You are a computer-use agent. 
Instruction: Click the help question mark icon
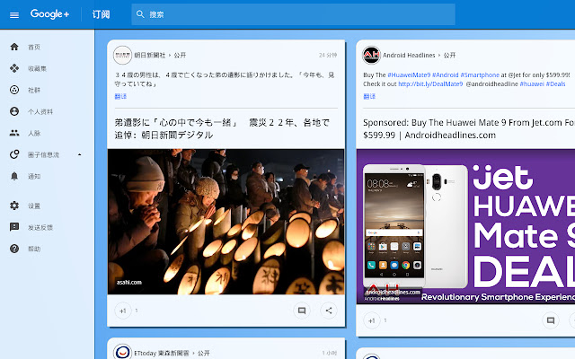[x=14, y=249]
